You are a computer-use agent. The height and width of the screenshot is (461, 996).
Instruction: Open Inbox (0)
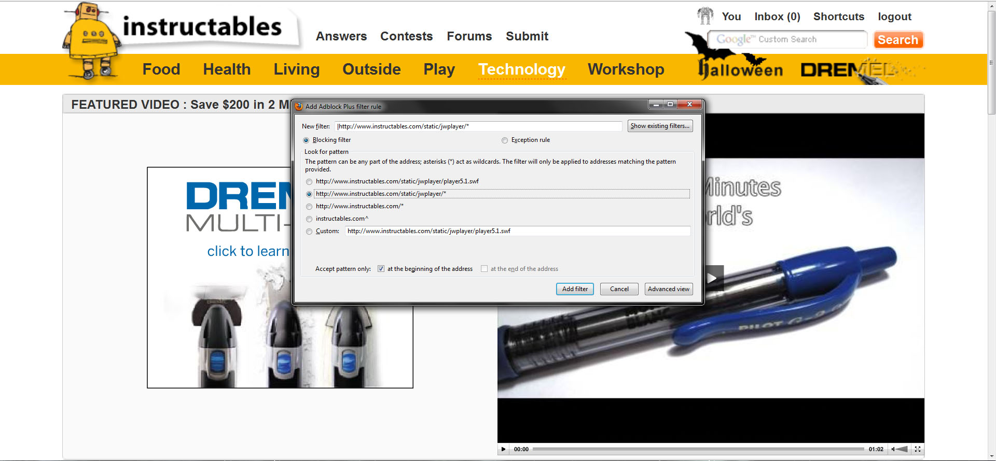pyautogui.click(x=777, y=17)
